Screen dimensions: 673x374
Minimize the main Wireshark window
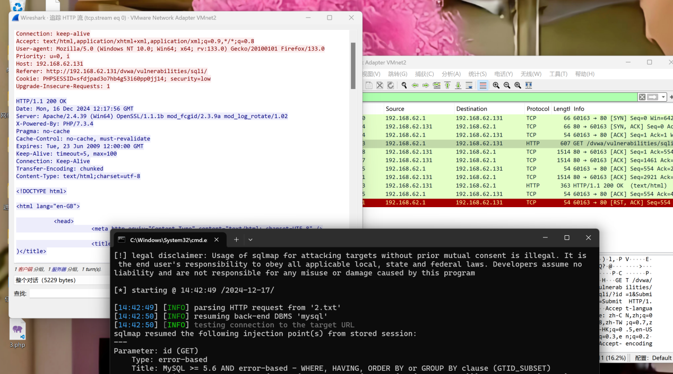(628, 63)
